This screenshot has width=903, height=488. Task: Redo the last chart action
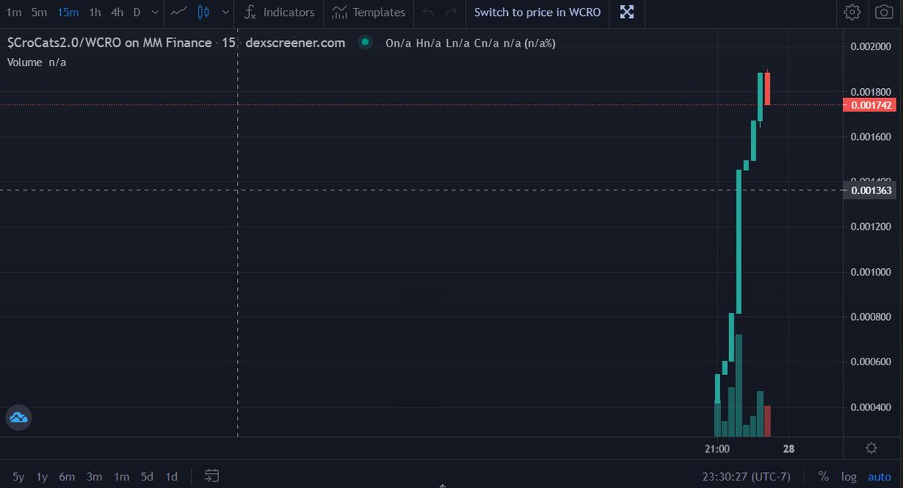click(x=451, y=12)
